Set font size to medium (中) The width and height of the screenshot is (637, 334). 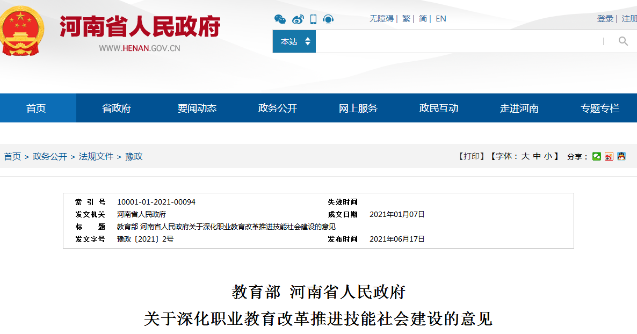pyautogui.click(x=537, y=156)
